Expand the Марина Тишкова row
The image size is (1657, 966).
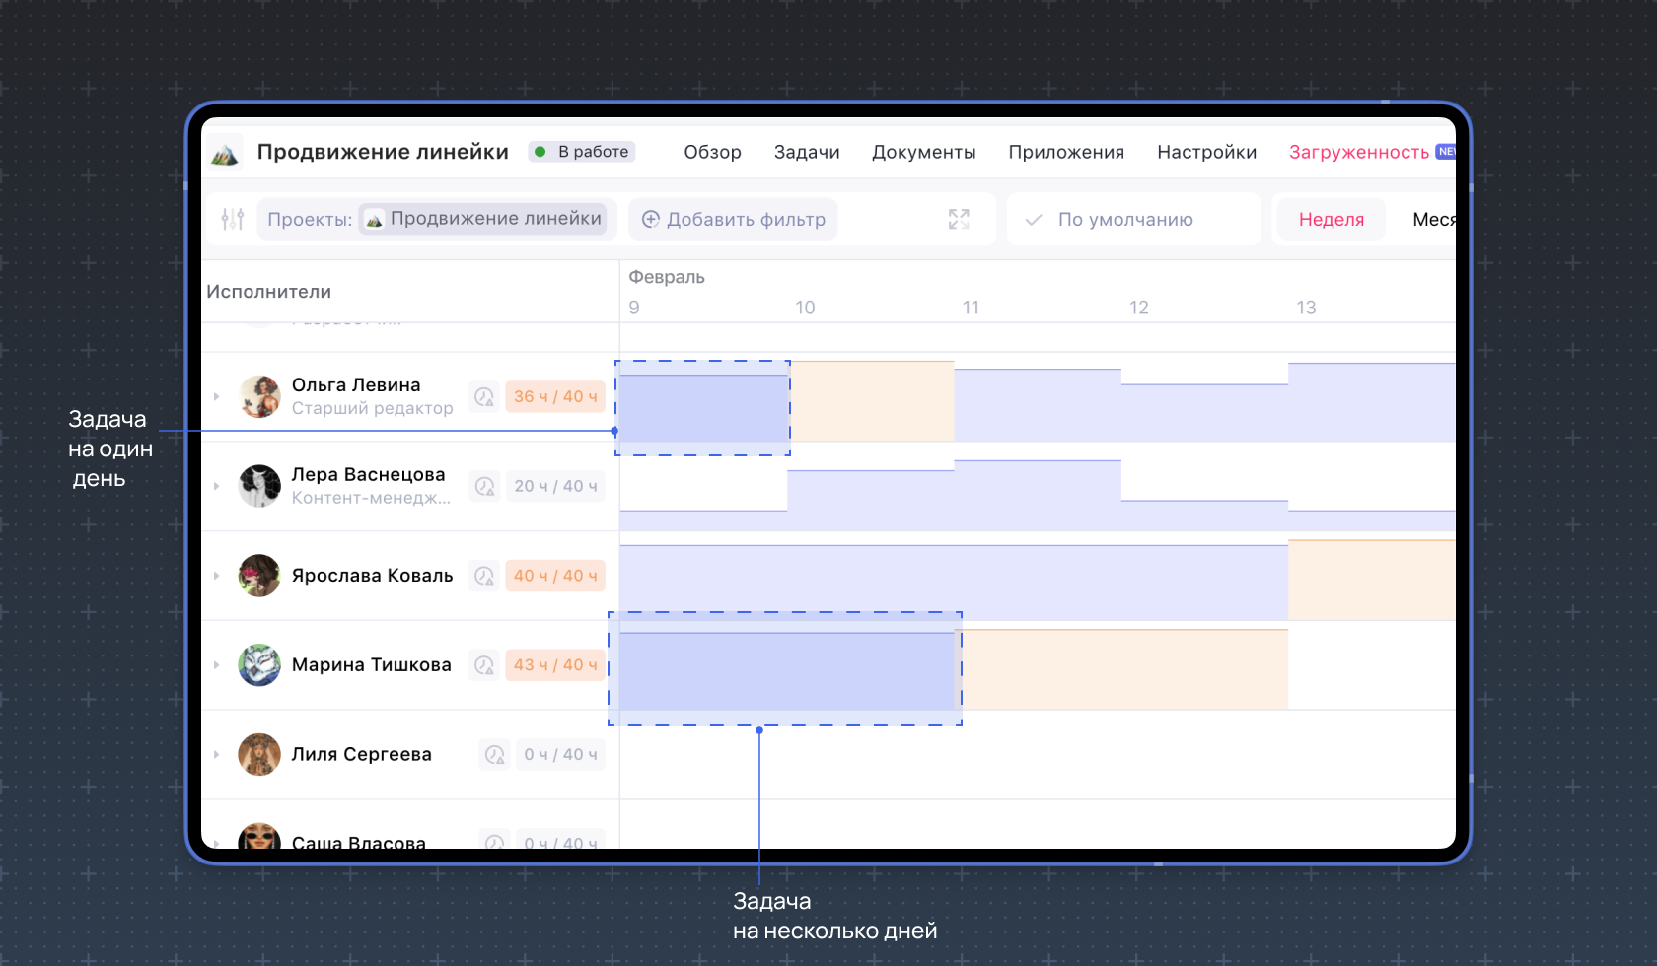point(217,665)
